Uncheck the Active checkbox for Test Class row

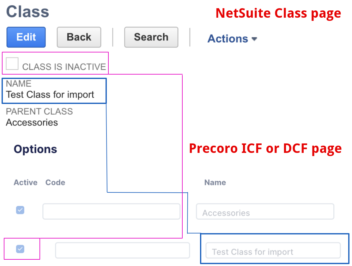20,249
